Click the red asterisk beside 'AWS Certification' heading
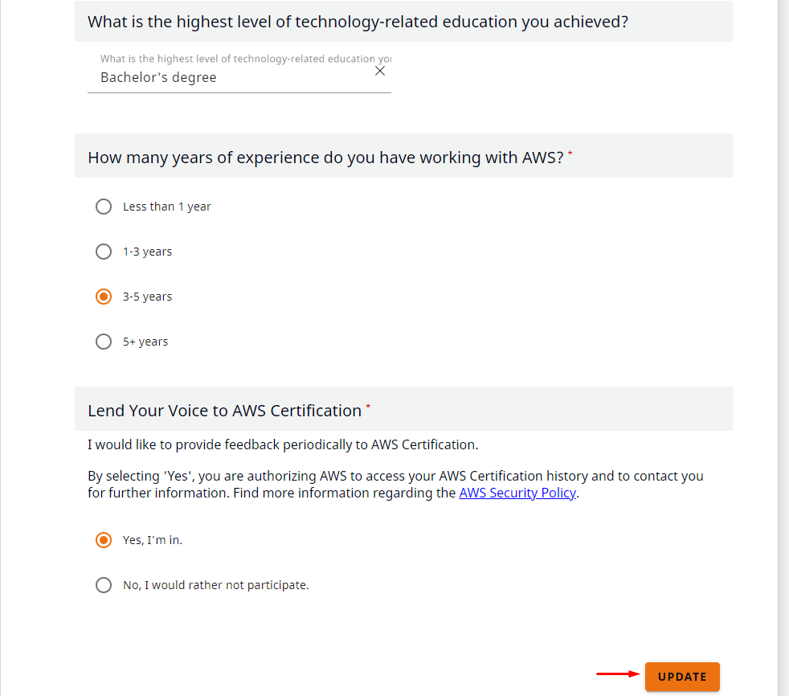 (x=368, y=407)
